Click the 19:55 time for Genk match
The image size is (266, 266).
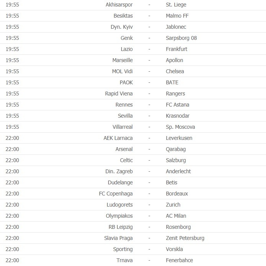click(12, 38)
